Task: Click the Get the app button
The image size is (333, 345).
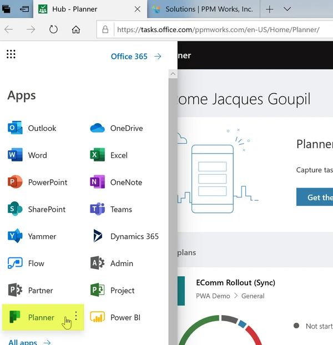Action: (x=315, y=197)
